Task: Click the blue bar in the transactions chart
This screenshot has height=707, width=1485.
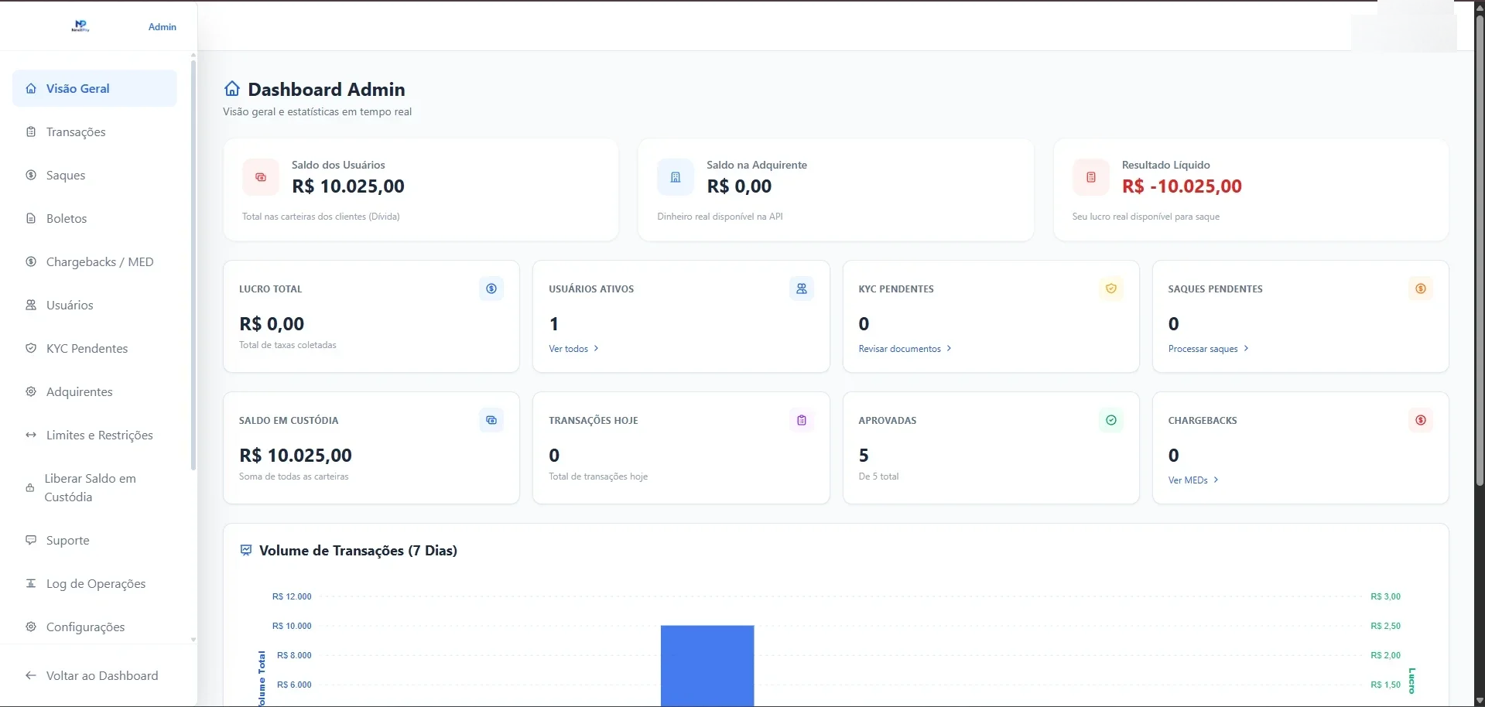Action: (707, 665)
